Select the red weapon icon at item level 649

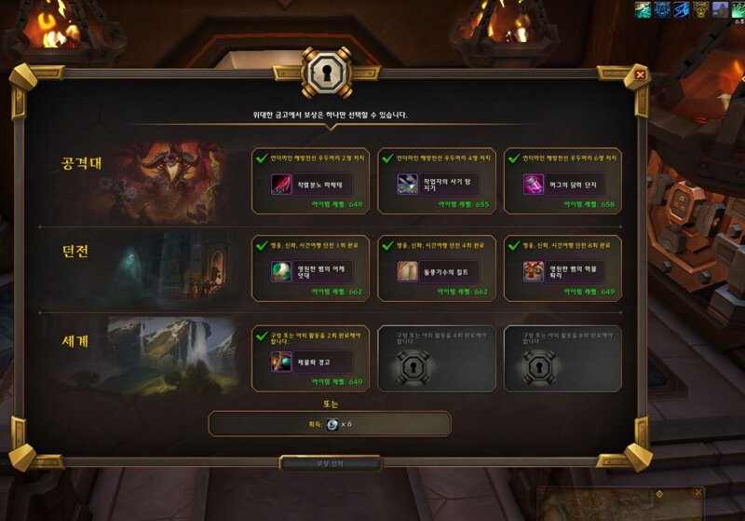pos(281,185)
